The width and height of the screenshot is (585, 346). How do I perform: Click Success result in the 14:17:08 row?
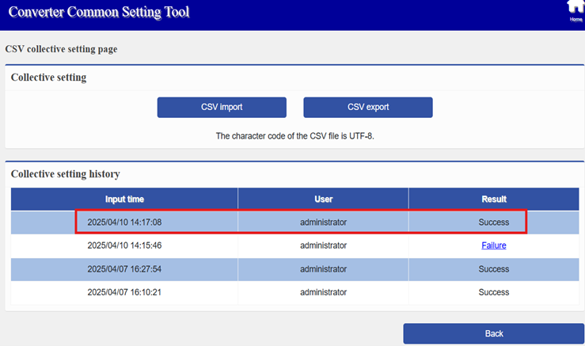click(493, 222)
